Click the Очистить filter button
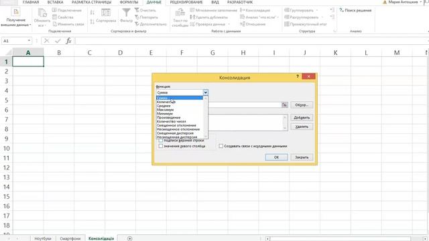 [145, 10]
